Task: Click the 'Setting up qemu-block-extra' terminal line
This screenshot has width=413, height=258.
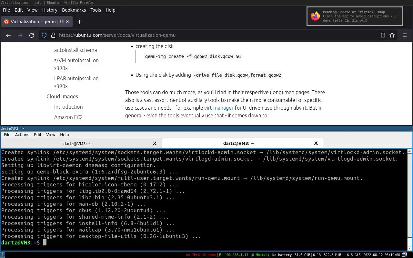Action: (90, 172)
